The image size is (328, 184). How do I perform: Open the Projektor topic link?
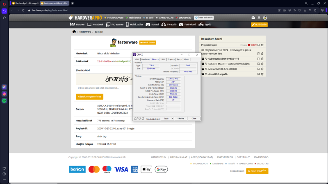point(209,45)
